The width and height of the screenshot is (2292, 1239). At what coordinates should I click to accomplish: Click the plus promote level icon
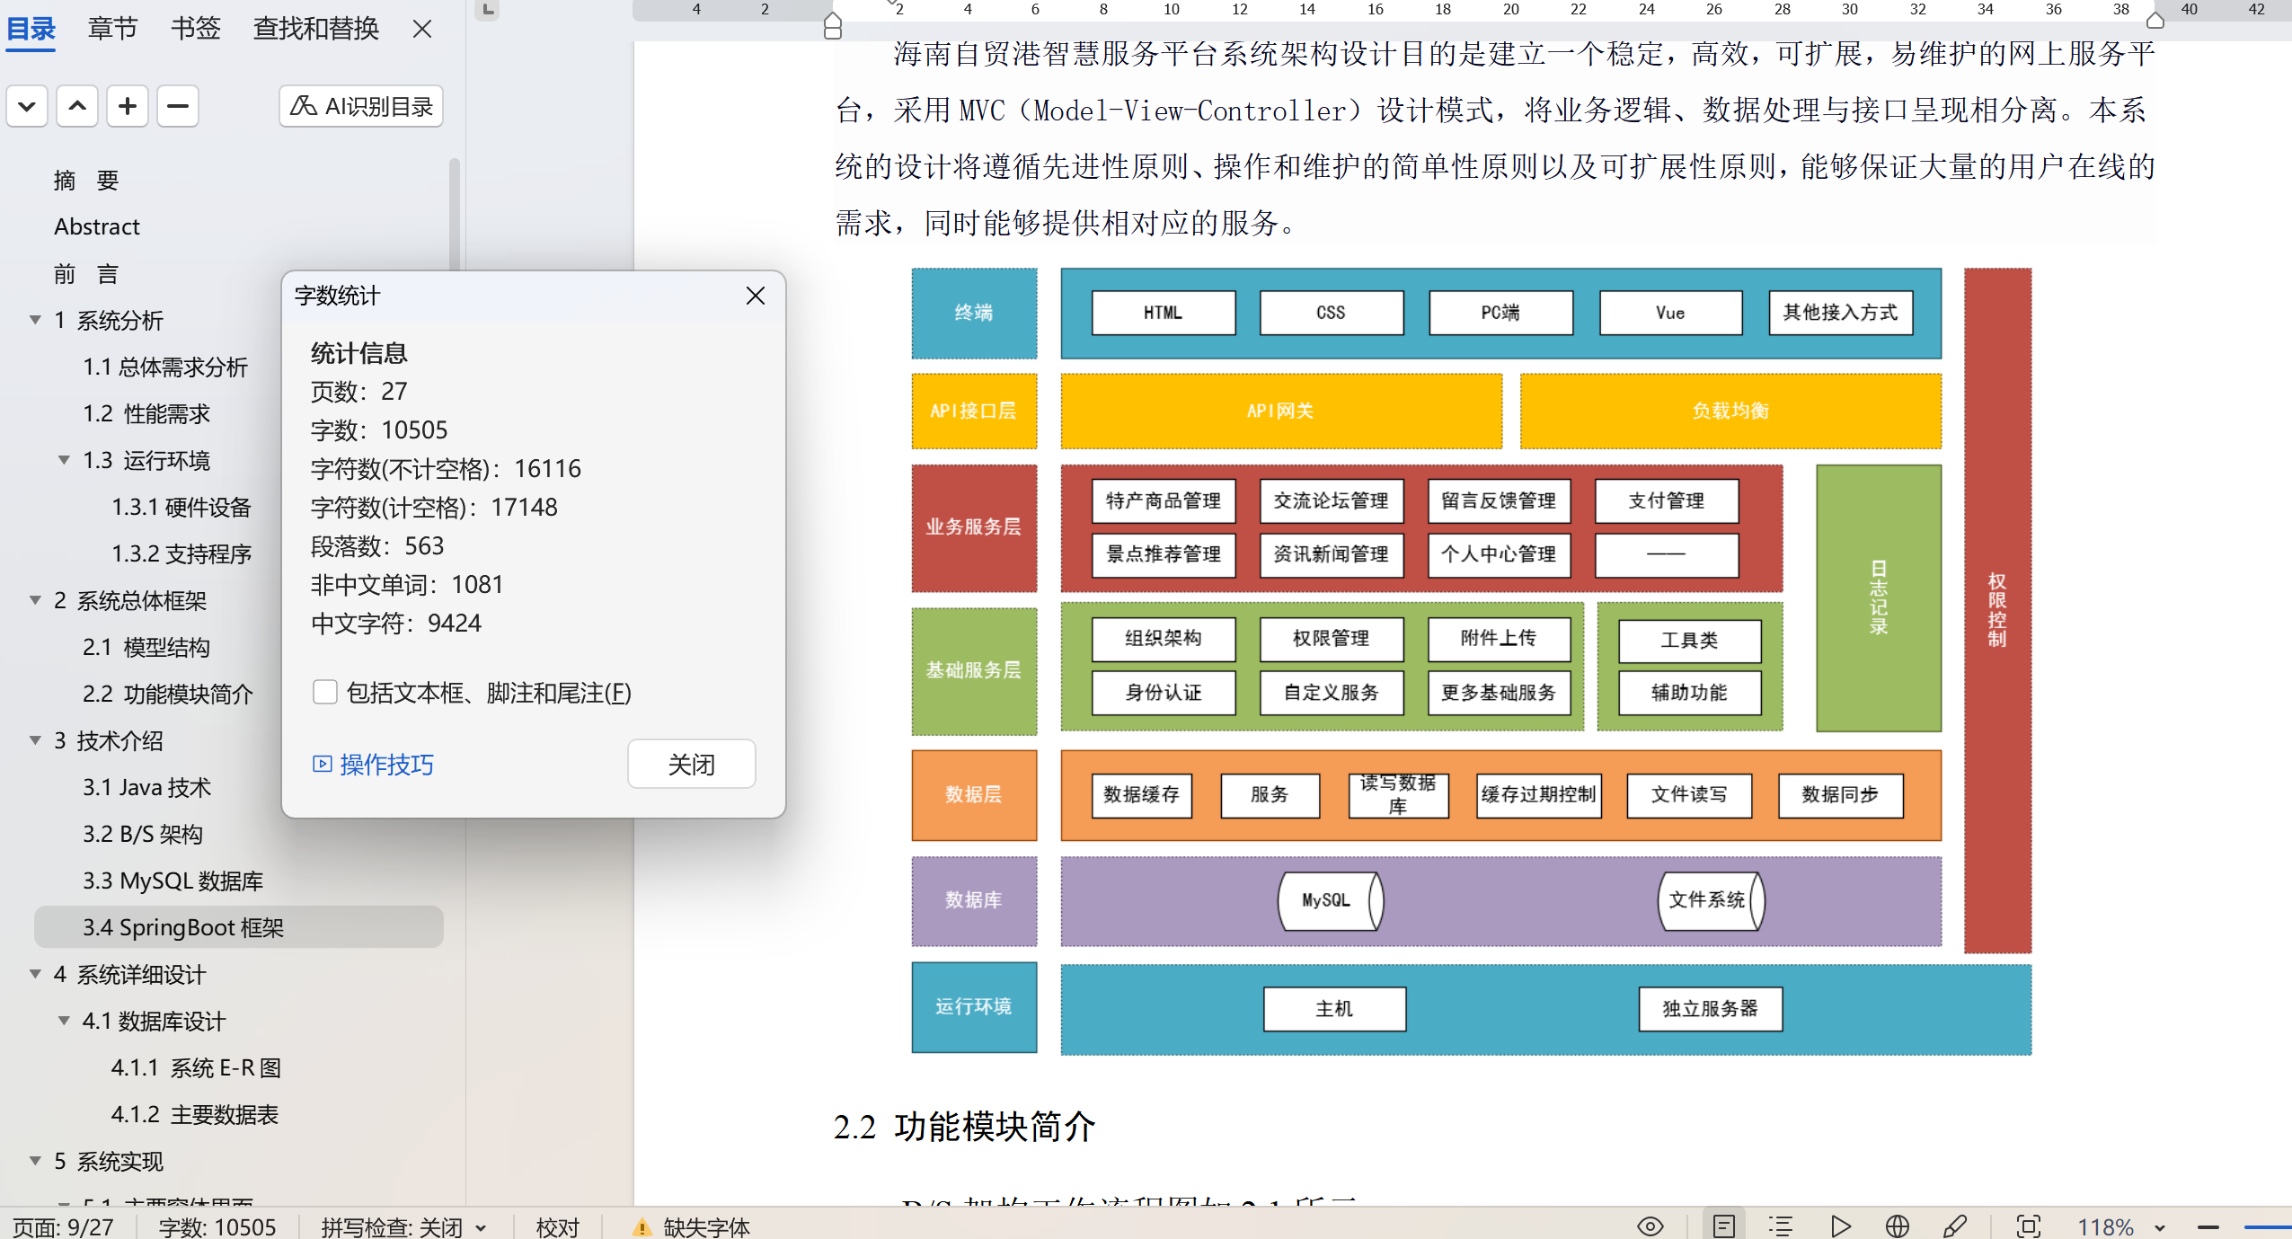[128, 107]
